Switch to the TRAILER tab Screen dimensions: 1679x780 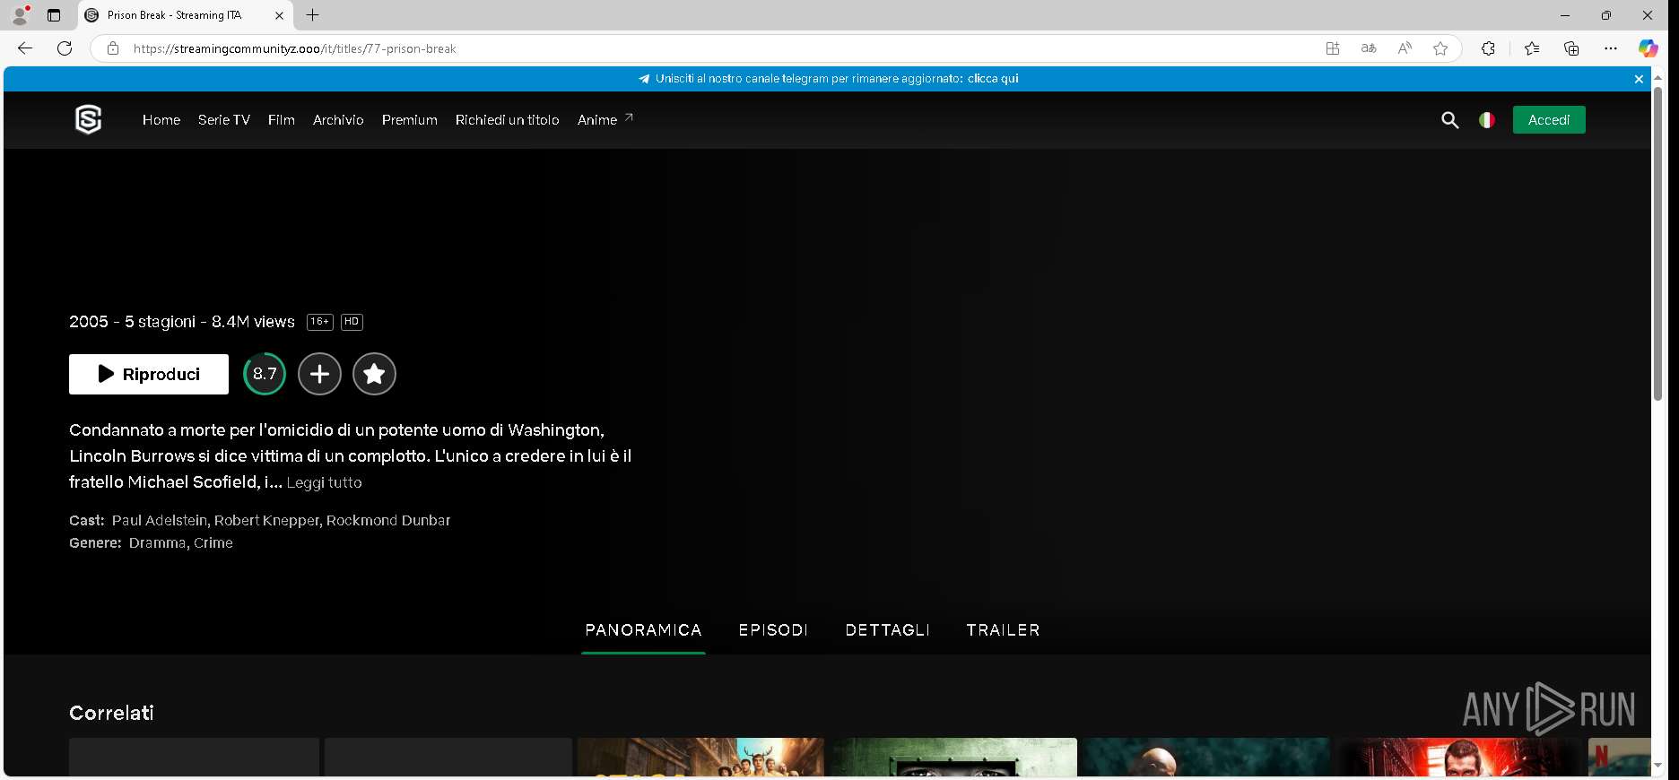(x=1003, y=630)
